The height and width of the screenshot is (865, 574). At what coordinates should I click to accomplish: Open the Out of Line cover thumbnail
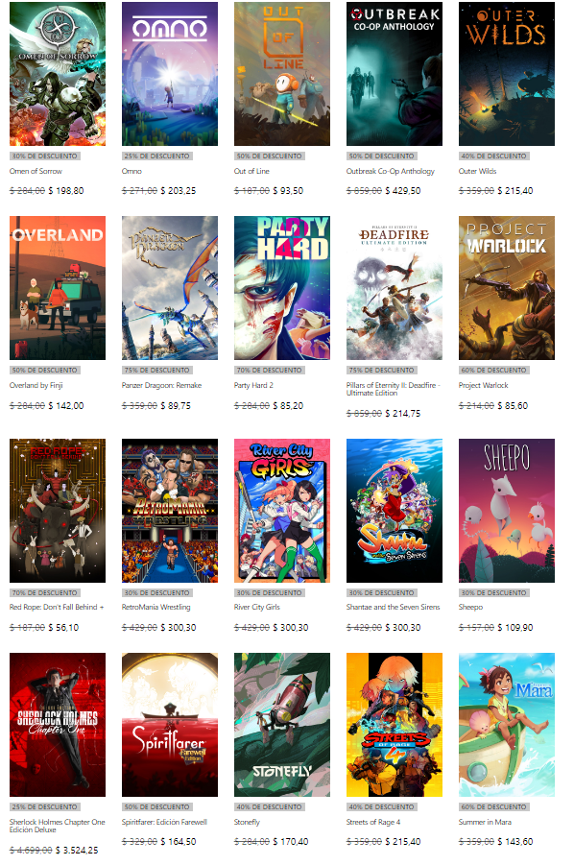[282, 74]
